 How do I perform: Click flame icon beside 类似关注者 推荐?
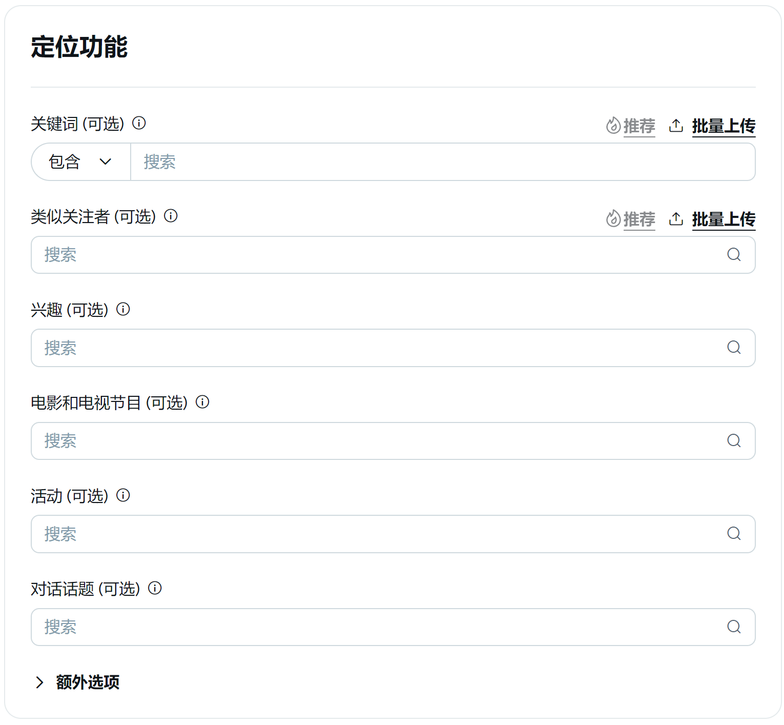click(x=613, y=219)
